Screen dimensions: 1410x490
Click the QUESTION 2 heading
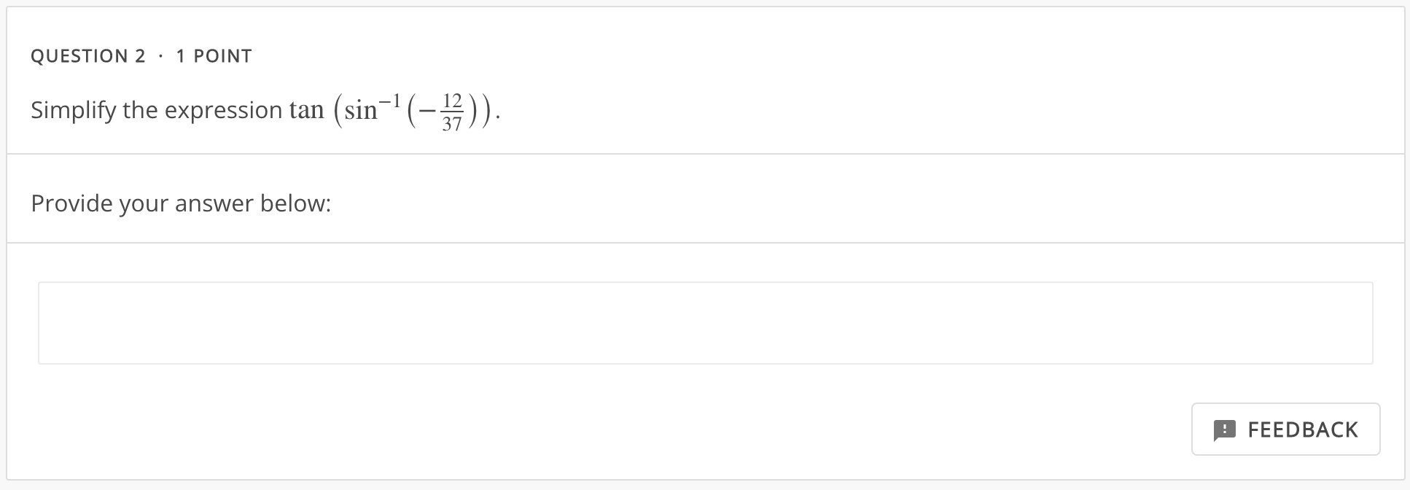click(89, 55)
